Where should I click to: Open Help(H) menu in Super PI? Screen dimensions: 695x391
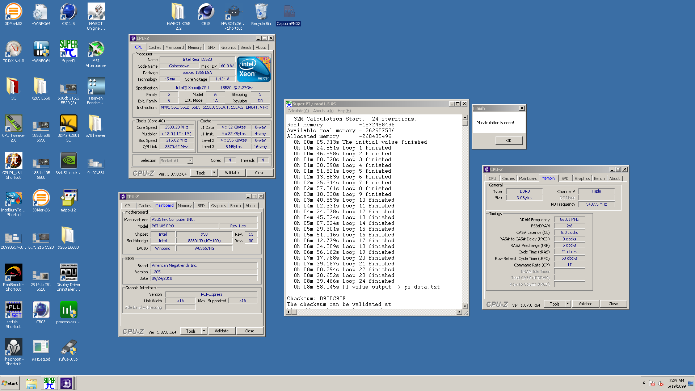pos(344,111)
